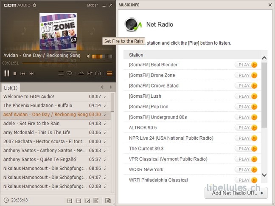Play The Current 89.3 station
The height and width of the screenshot is (206, 275).
click(x=246, y=149)
